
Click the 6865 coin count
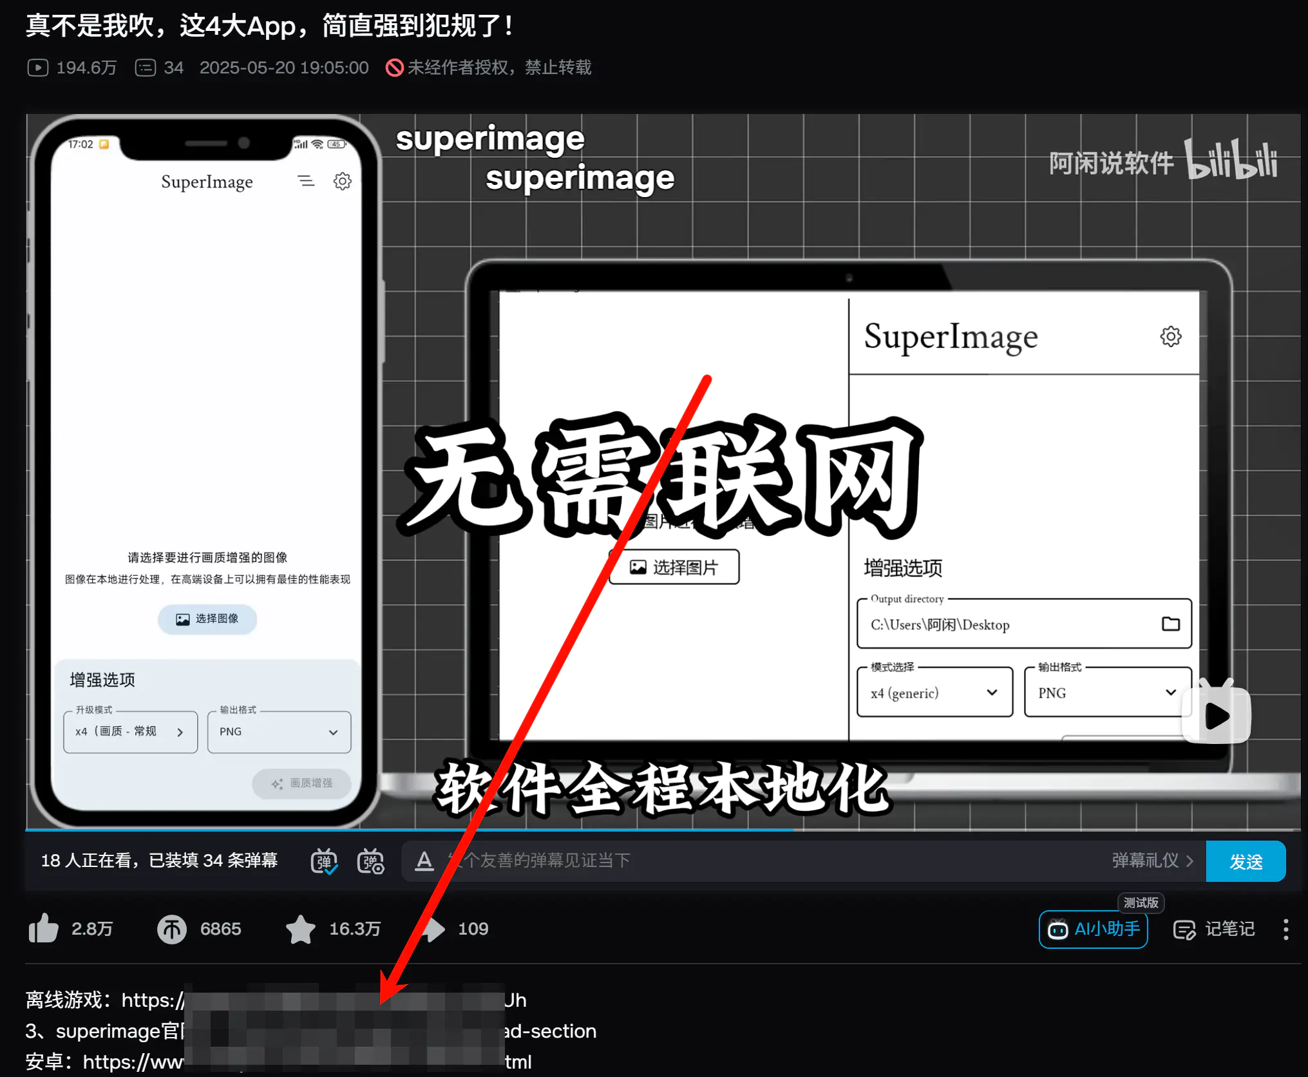pyautogui.click(x=220, y=929)
